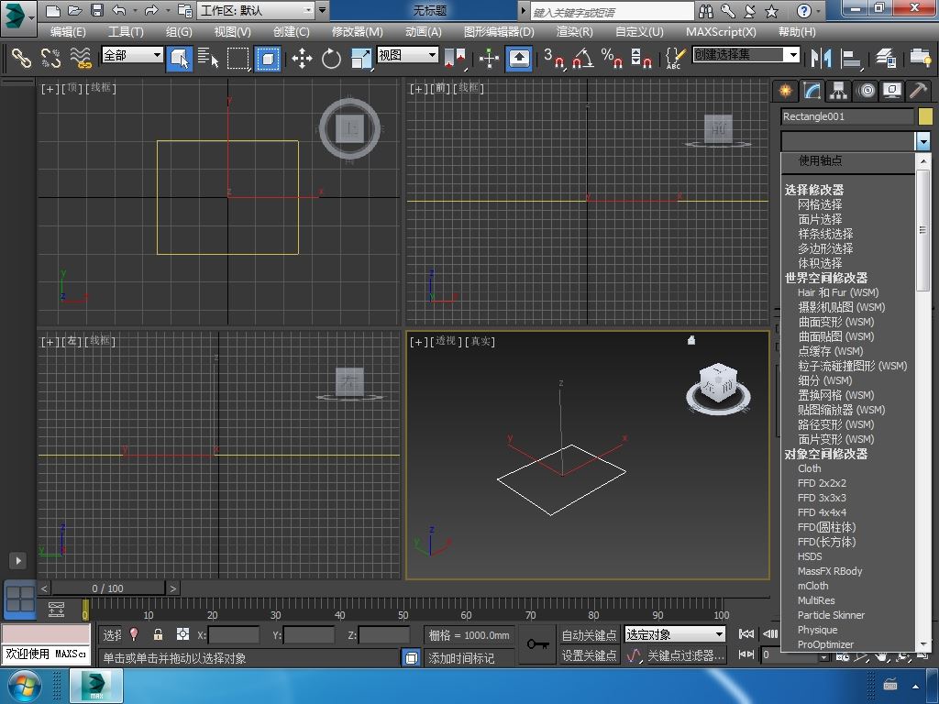939x704 pixels.
Task: Select the Move tool in the main toolbar
Action: pyautogui.click(x=302, y=59)
